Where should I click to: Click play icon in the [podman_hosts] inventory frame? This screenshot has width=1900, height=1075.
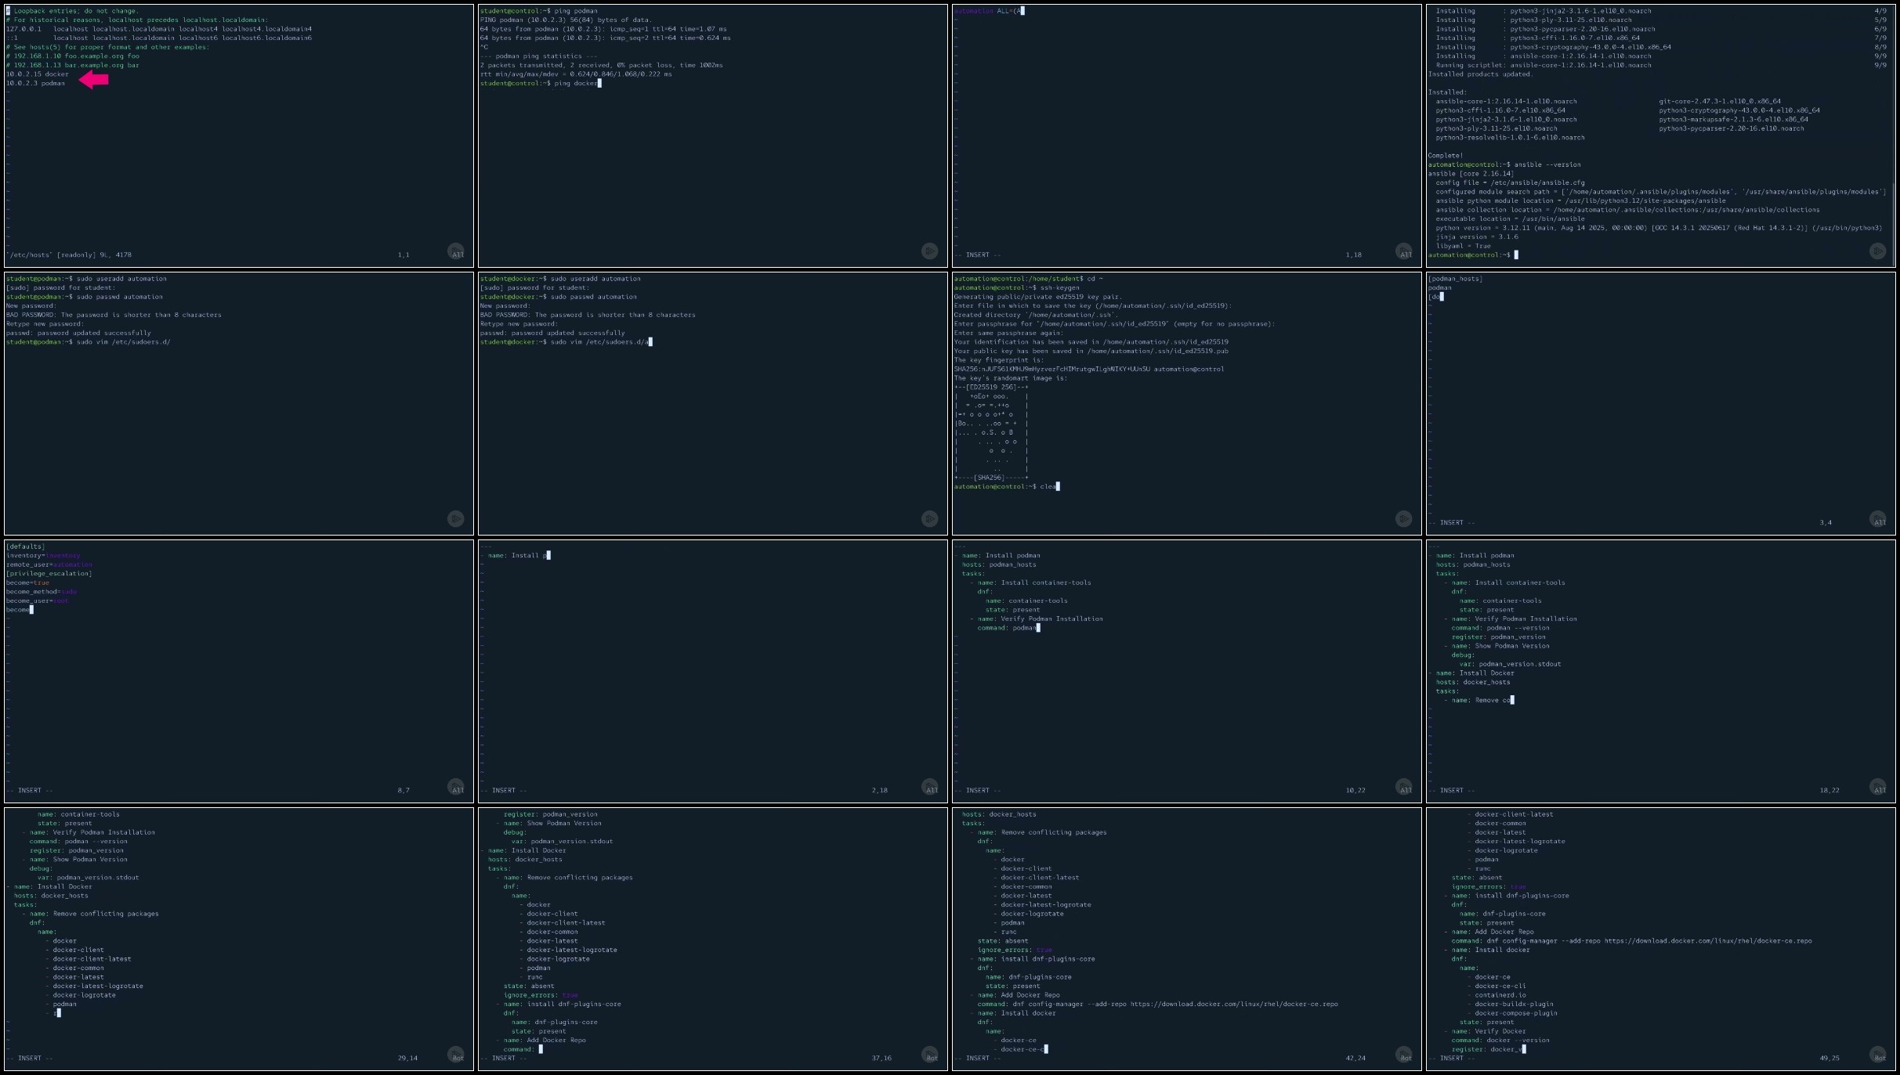[1877, 519]
